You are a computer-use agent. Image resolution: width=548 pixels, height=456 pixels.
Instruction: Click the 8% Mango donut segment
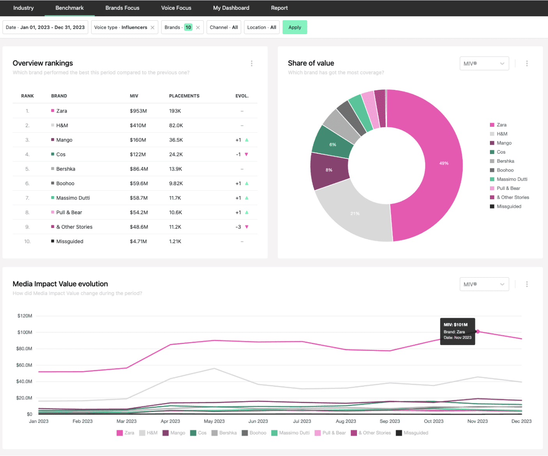(329, 170)
